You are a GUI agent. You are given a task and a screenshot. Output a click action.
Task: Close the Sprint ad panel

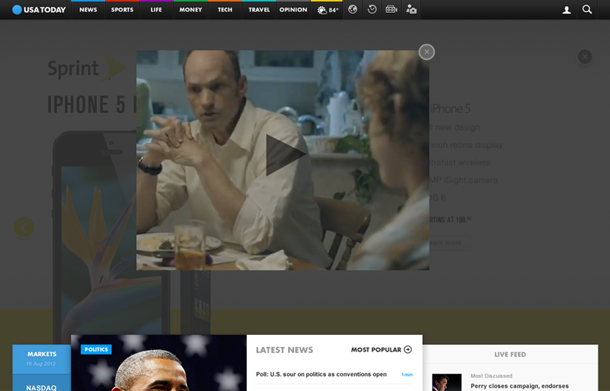pos(585,57)
